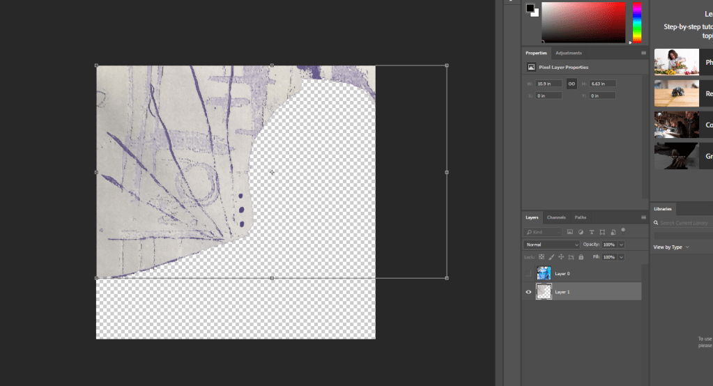Click the filter for adjustment layers icon
This screenshot has height=386, width=713.
click(x=581, y=231)
